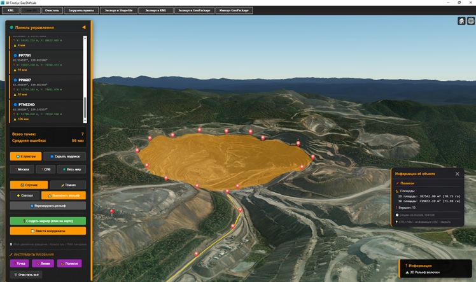This screenshot has width=476, height=282.
Task: Fly to Москва preset
Action: click(x=22, y=169)
